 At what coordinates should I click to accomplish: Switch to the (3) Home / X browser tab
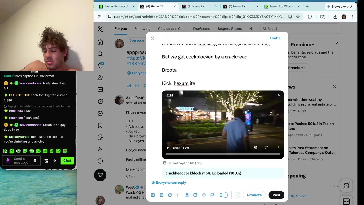199,6
